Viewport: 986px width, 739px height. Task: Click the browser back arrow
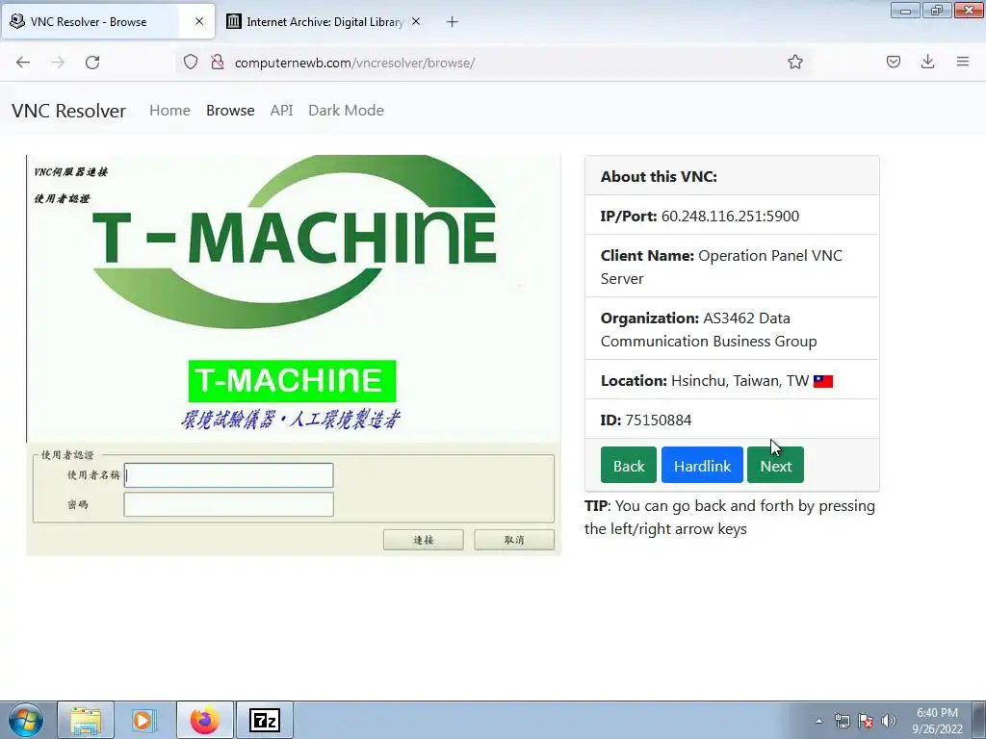click(23, 63)
